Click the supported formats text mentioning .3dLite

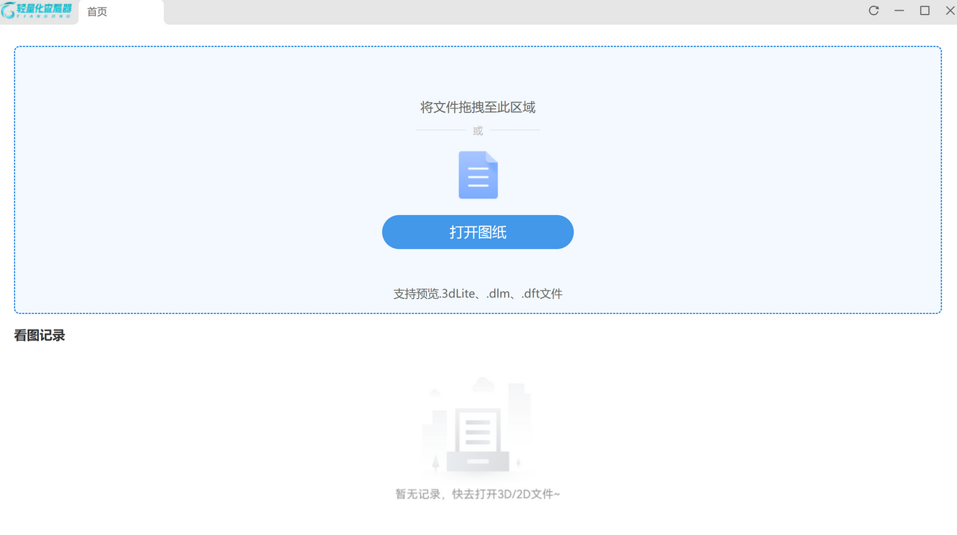[478, 293]
